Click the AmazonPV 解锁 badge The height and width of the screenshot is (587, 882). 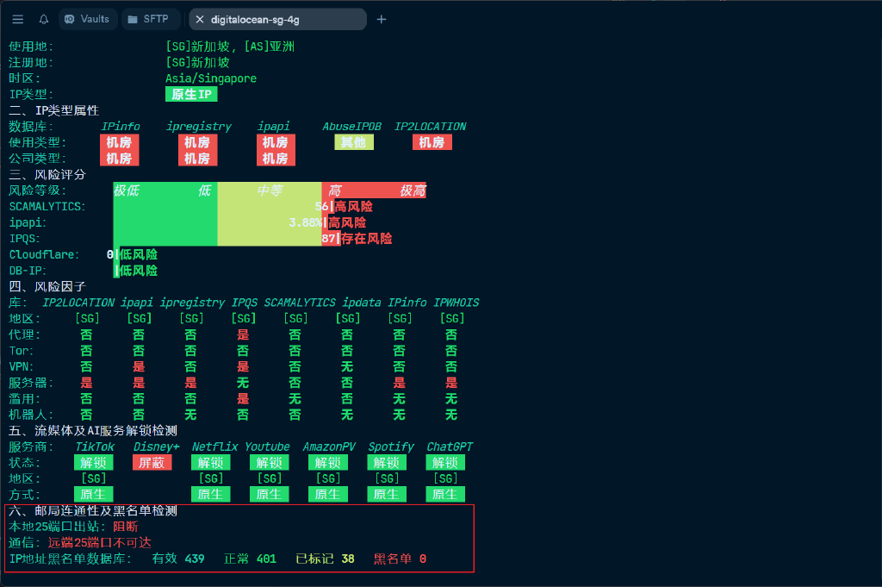point(327,462)
